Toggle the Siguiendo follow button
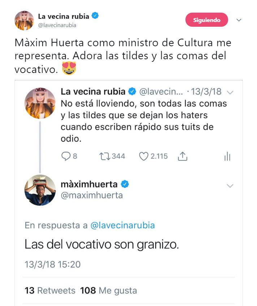Image resolution: width=257 pixels, height=306 pixels. 207,20
